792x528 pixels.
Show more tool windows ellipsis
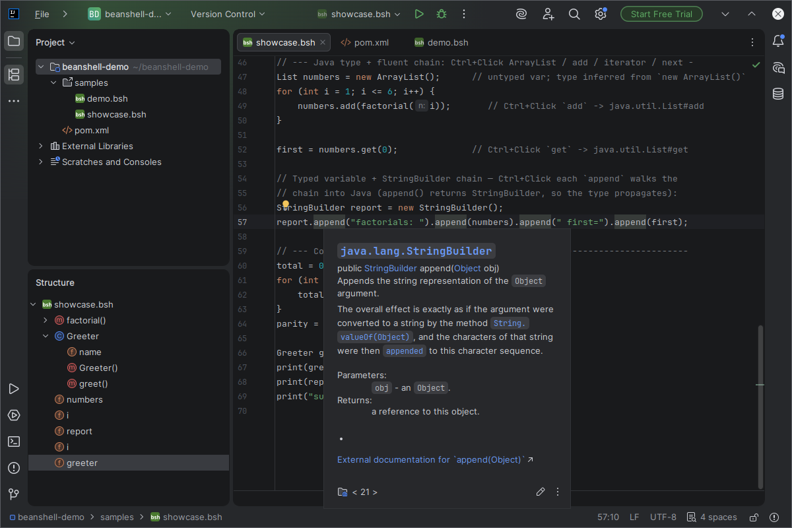pyautogui.click(x=14, y=101)
